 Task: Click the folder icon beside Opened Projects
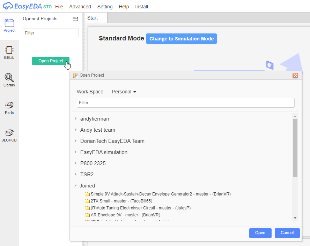pyautogui.click(x=75, y=19)
